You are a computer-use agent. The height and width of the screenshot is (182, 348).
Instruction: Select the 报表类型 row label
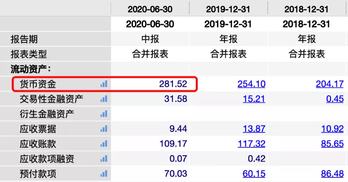coord(29,54)
